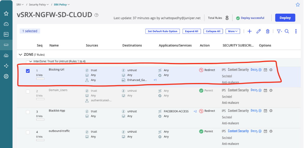Bookmark page with top-right star icon
Viewport: 305px width, 148px height.
[298, 5]
